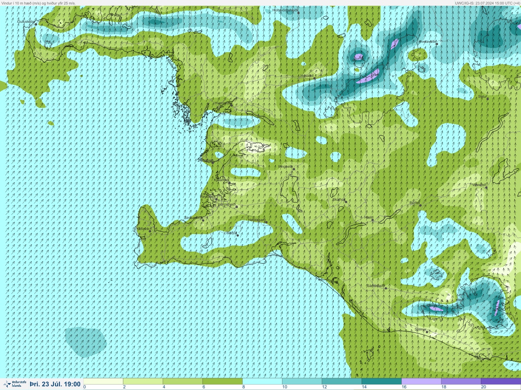Click the 0–2 m/s pale yellow legend swatch
Screen dimensions: 521x390
tap(103, 381)
